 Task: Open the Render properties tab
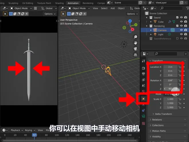click(x=143, y=68)
